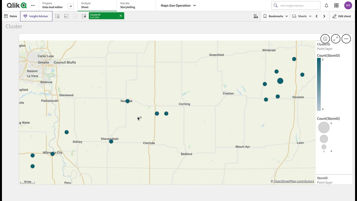Viewport: 357px width, 201px height.
Task: Click the Creston label on the map
Action: click(228, 93)
